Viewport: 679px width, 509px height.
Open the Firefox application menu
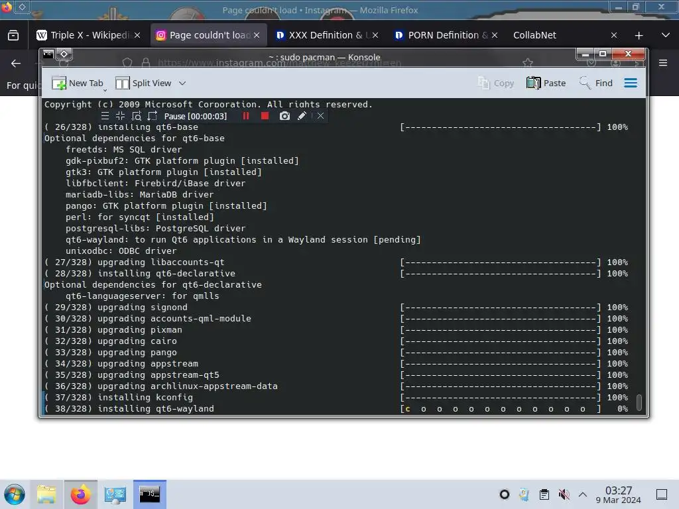(663, 63)
